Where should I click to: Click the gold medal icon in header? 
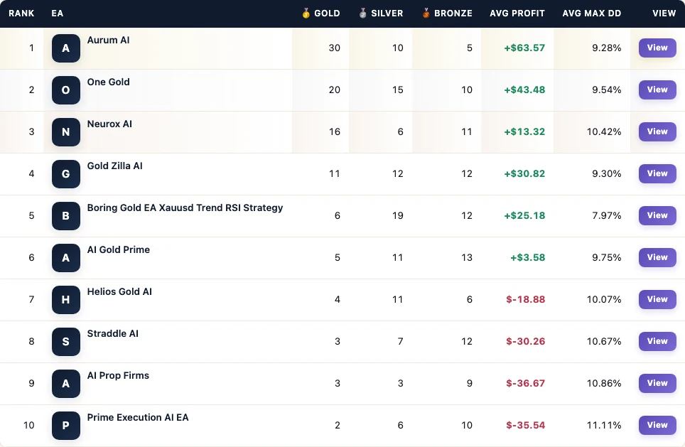point(306,13)
